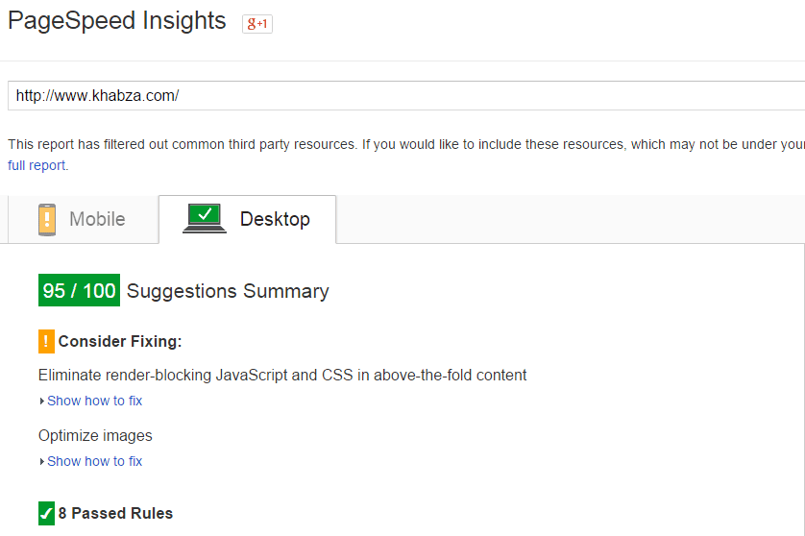This screenshot has width=805, height=536.
Task: Expand the 8 Passed Rules section
Action: [115, 513]
